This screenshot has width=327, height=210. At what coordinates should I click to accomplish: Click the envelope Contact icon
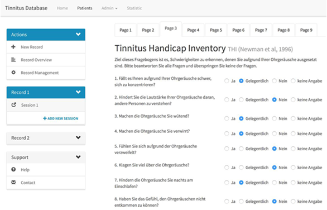point(13,182)
